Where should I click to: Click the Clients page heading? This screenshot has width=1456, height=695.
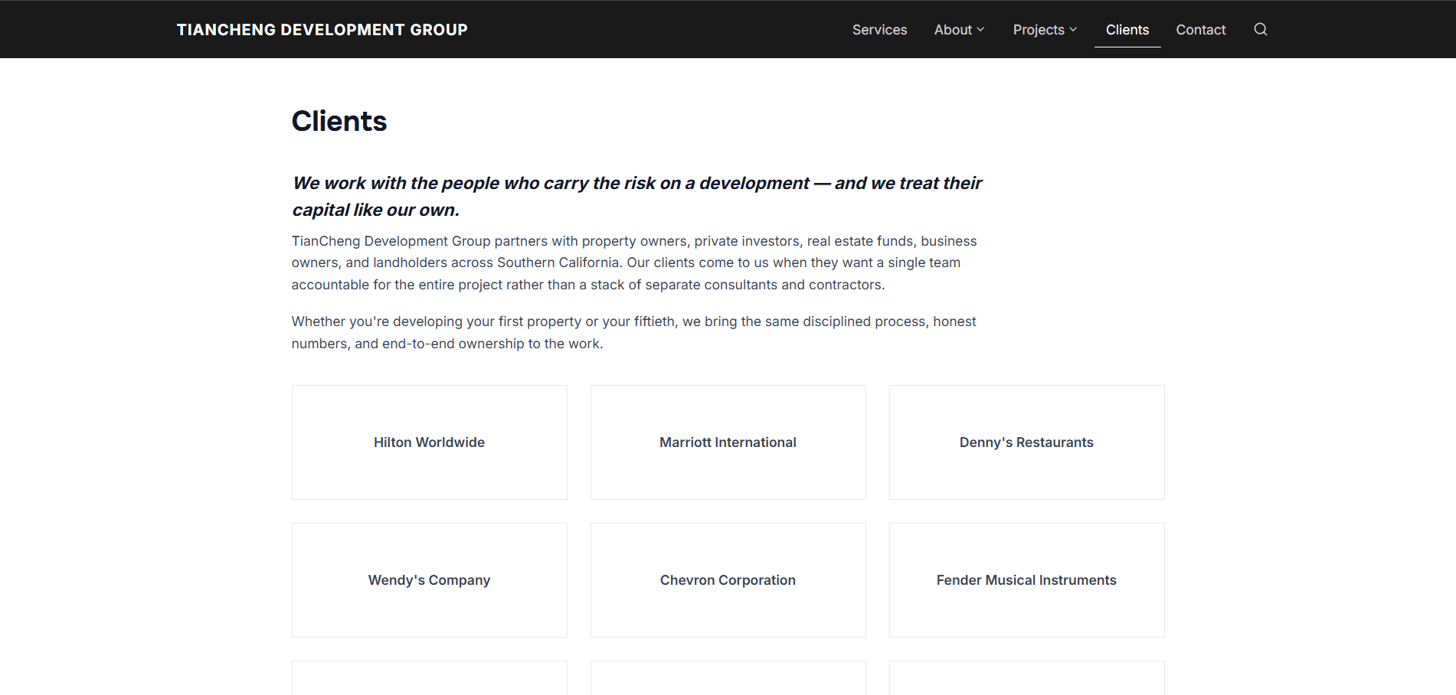[339, 121]
